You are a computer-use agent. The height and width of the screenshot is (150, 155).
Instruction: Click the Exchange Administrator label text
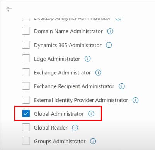[x=62, y=73]
